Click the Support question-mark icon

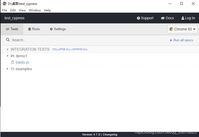click(138, 18)
